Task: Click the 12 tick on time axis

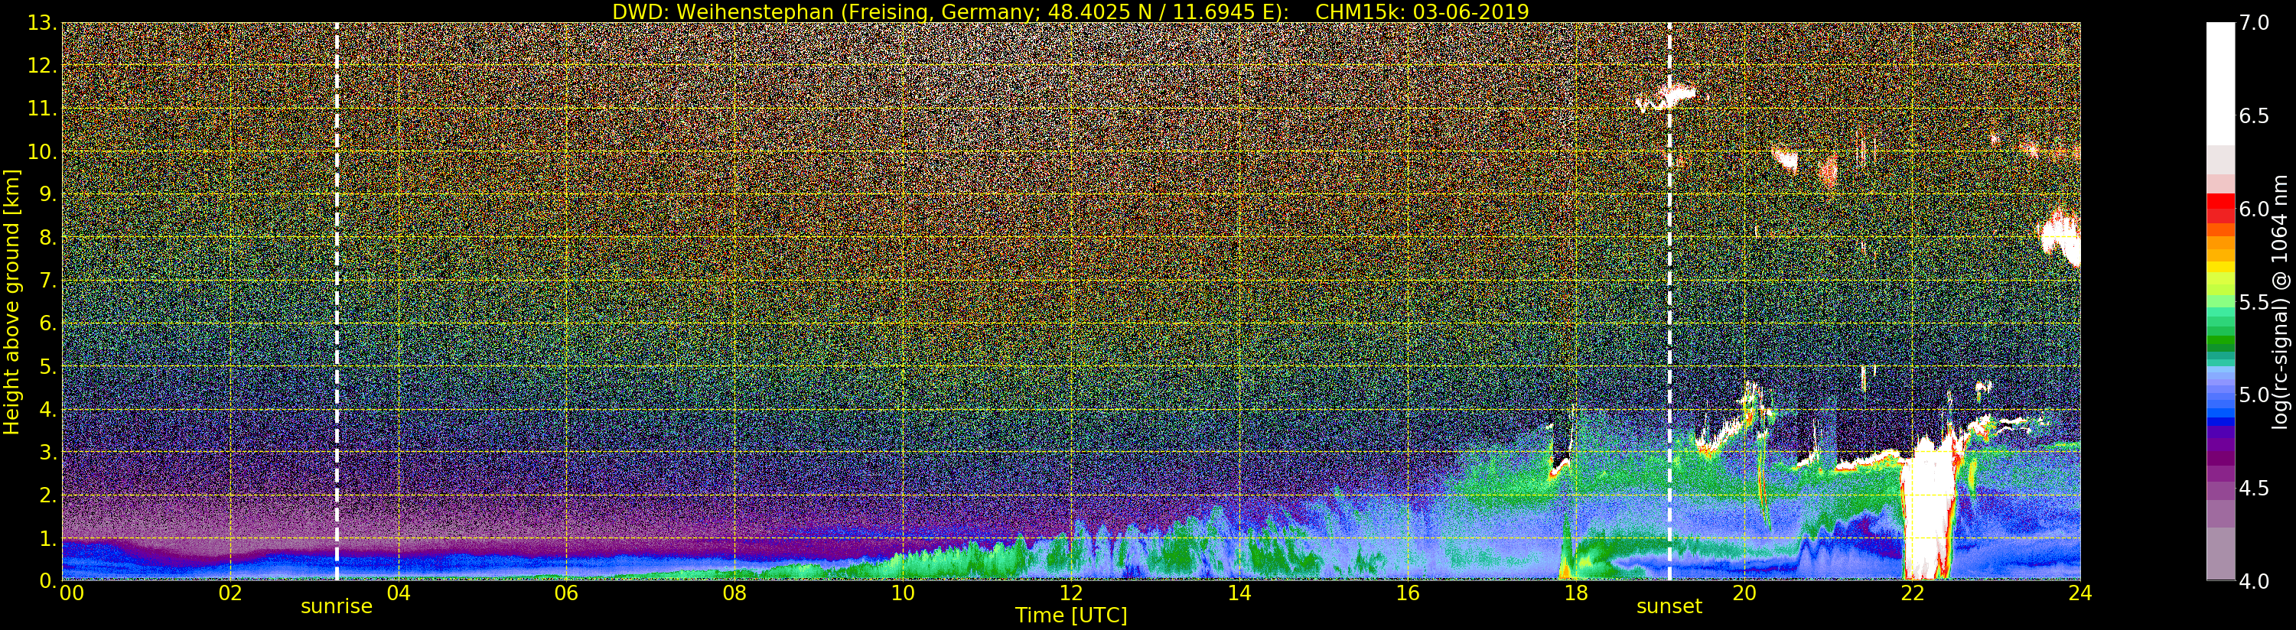Action: (1070, 593)
